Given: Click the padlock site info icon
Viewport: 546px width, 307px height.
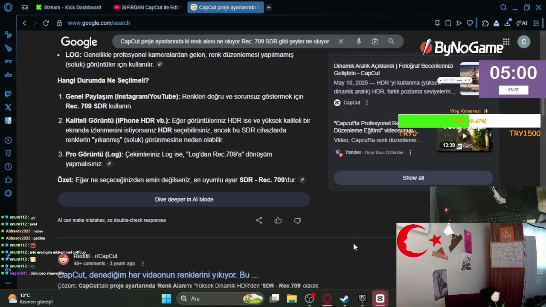Looking at the screenshot, I should [x=59, y=23].
